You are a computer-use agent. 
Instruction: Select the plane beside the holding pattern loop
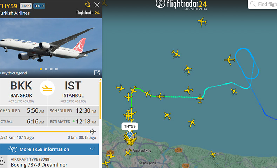point(229,60)
